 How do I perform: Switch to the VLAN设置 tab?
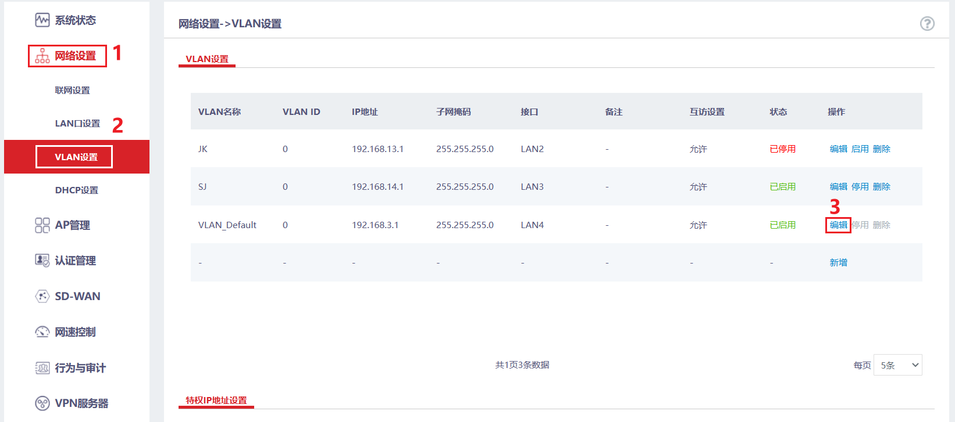point(207,59)
